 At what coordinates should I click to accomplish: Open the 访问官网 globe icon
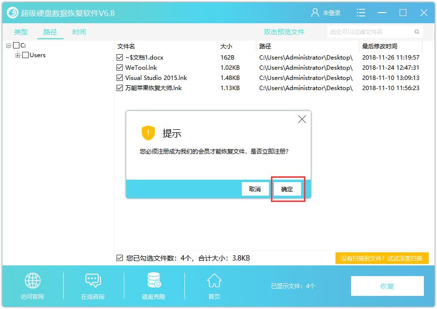[x=32, y=281]
